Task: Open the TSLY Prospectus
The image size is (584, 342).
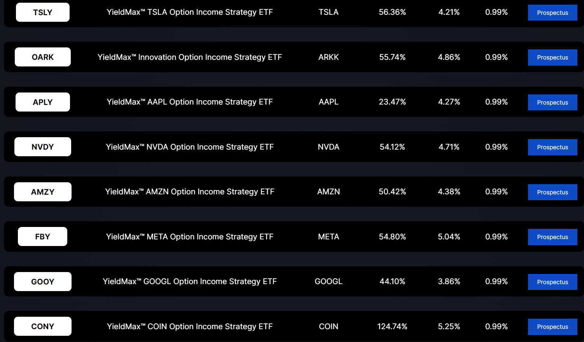Action: tap(552, 12)
